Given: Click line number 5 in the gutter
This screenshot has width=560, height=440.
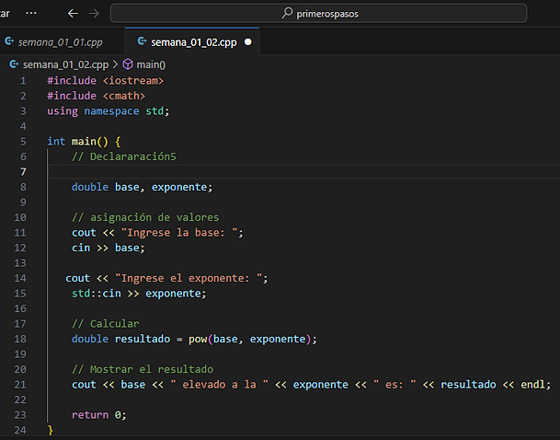Looking at the screenshot, I should click(x=22, y=141).
